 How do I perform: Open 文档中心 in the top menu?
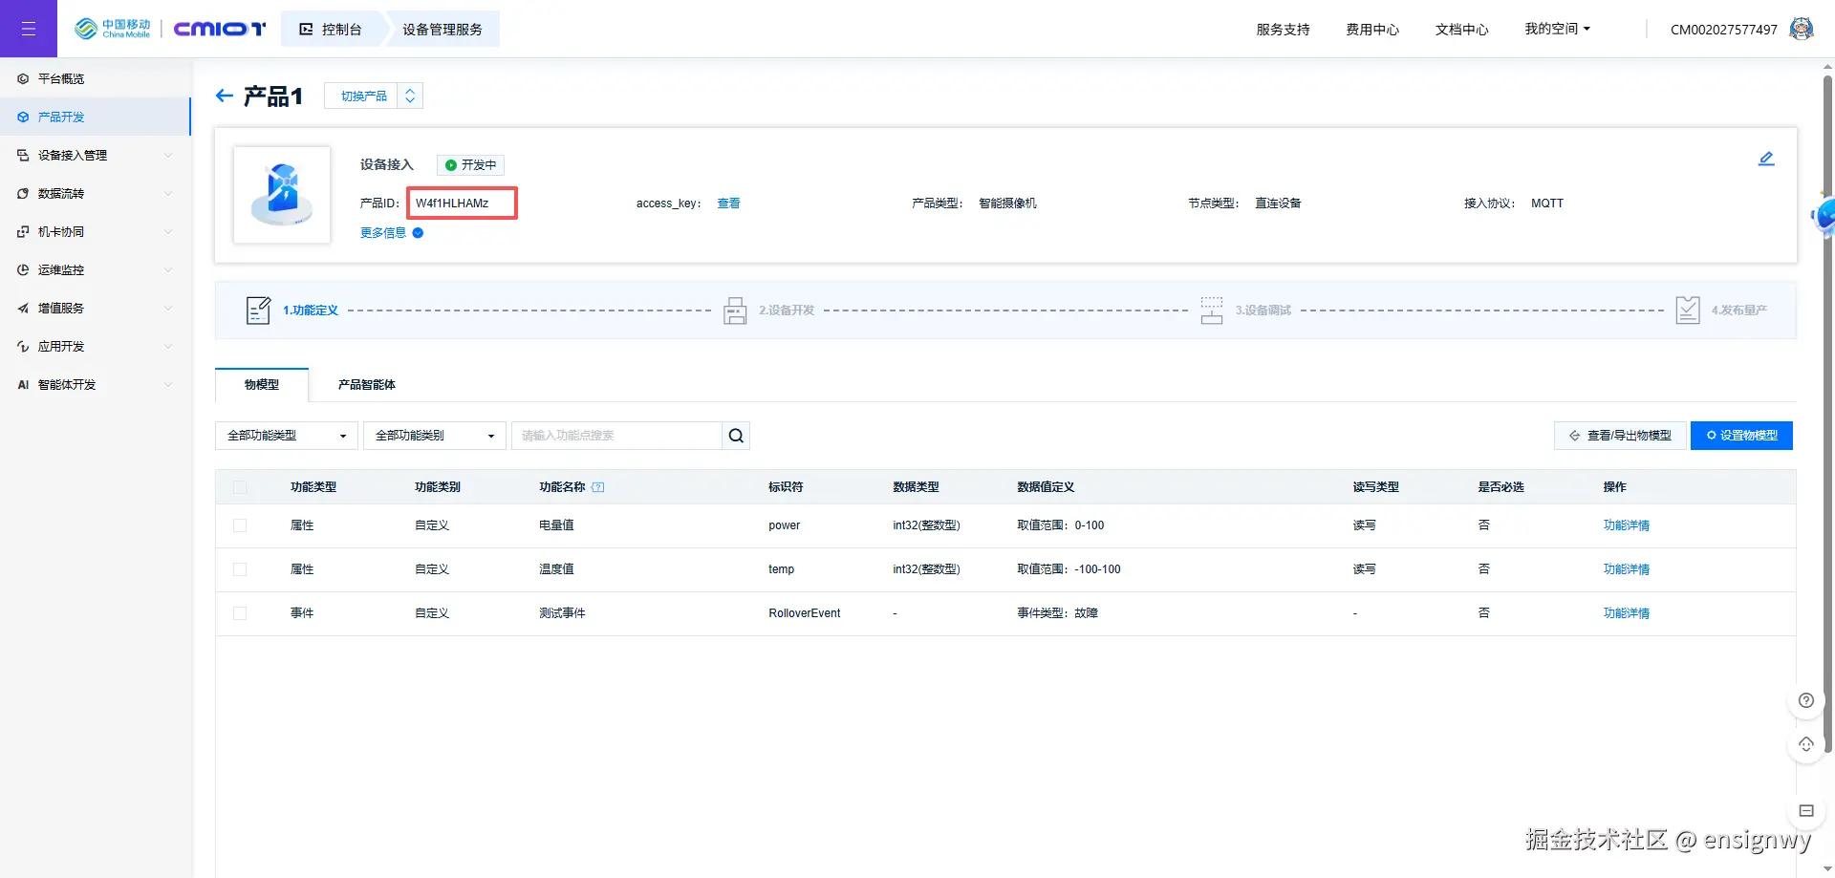click(x=1462, y=30)
